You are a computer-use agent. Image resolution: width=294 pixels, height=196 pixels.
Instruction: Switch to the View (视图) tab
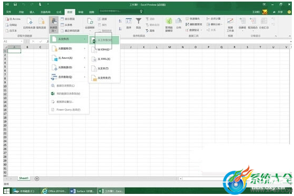click(92, 12)
